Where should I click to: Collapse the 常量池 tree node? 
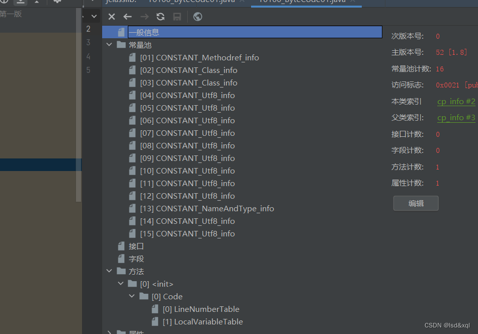(x=109, y=45)
